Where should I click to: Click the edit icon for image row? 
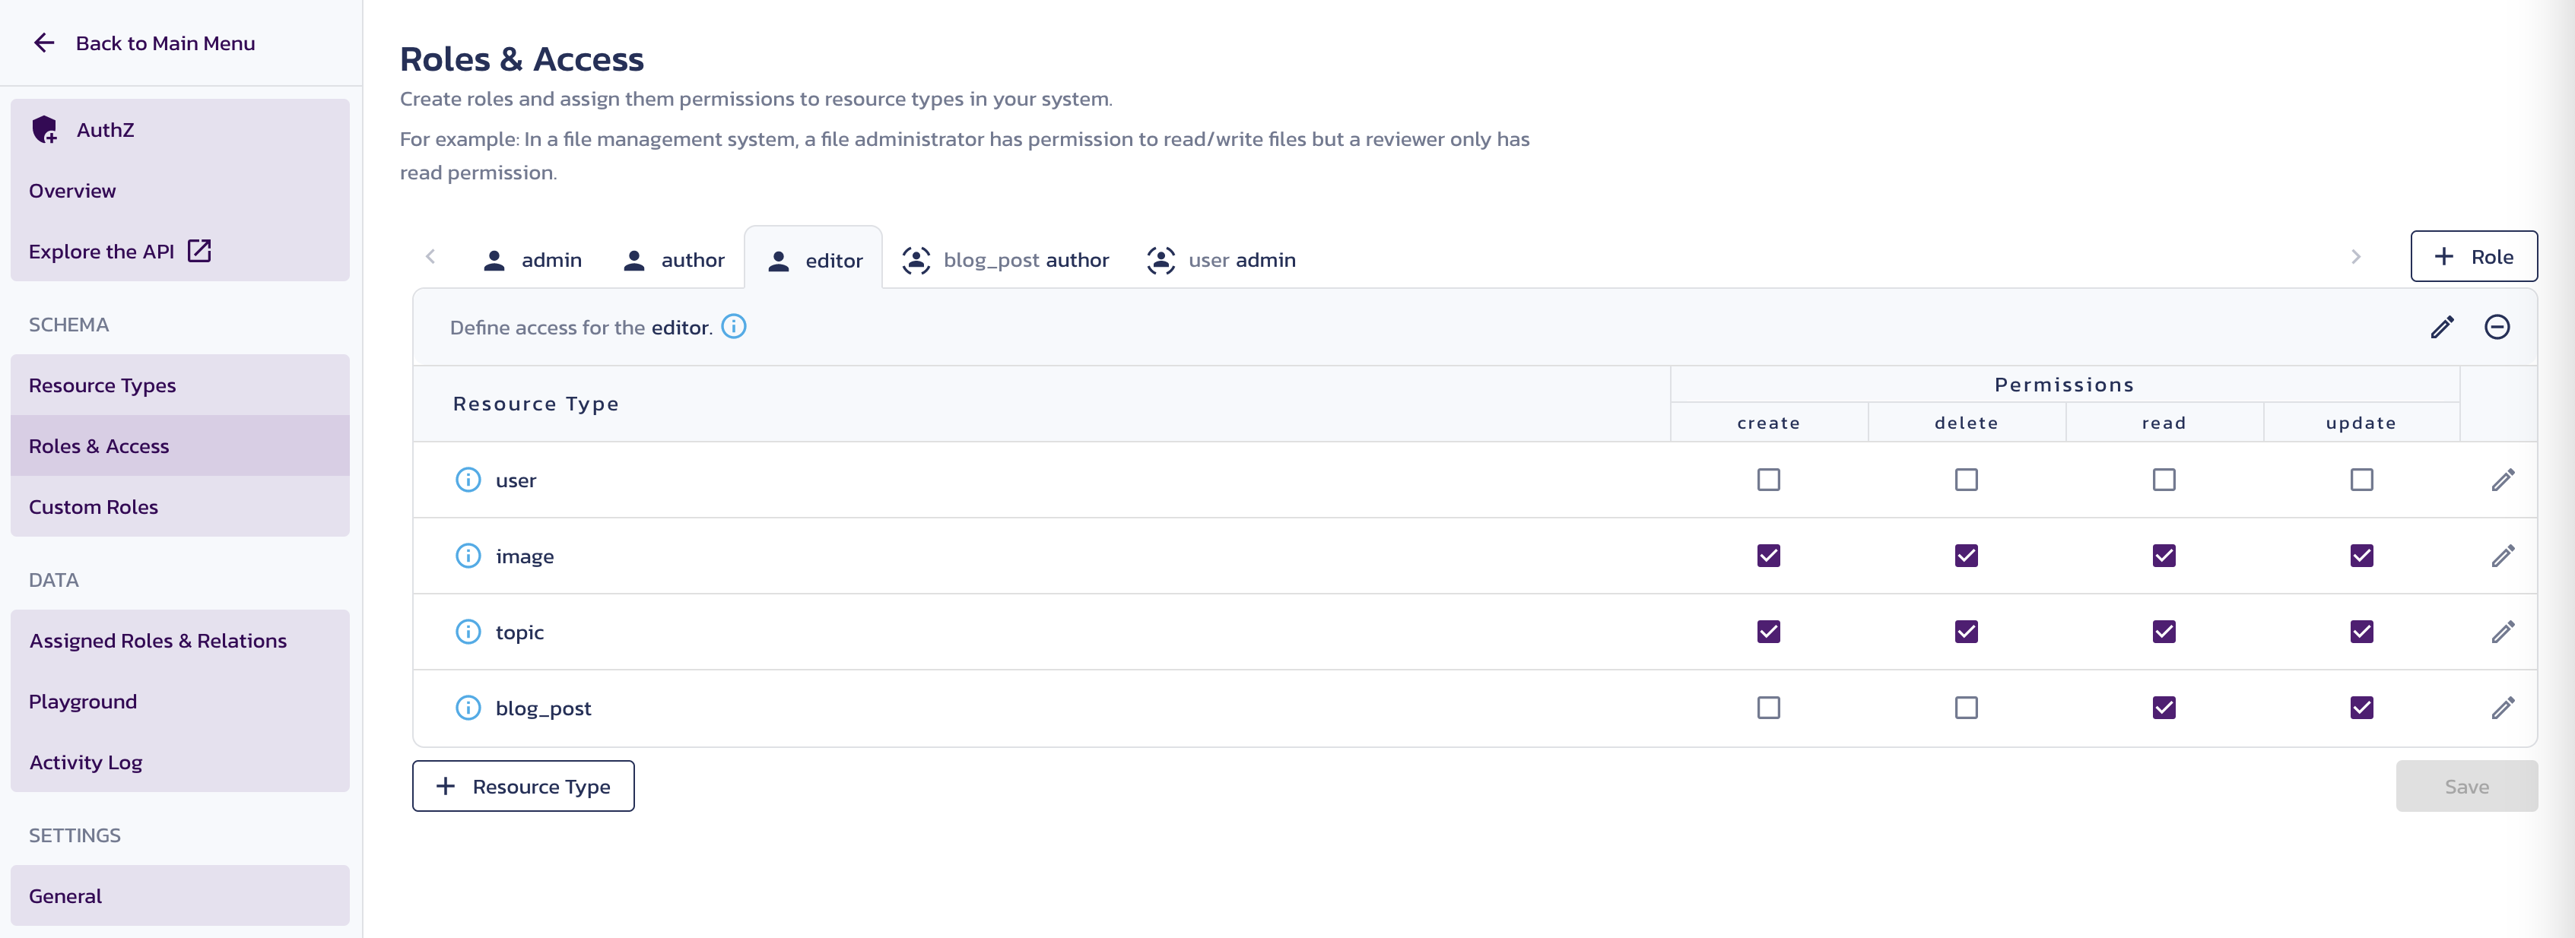2503,555
